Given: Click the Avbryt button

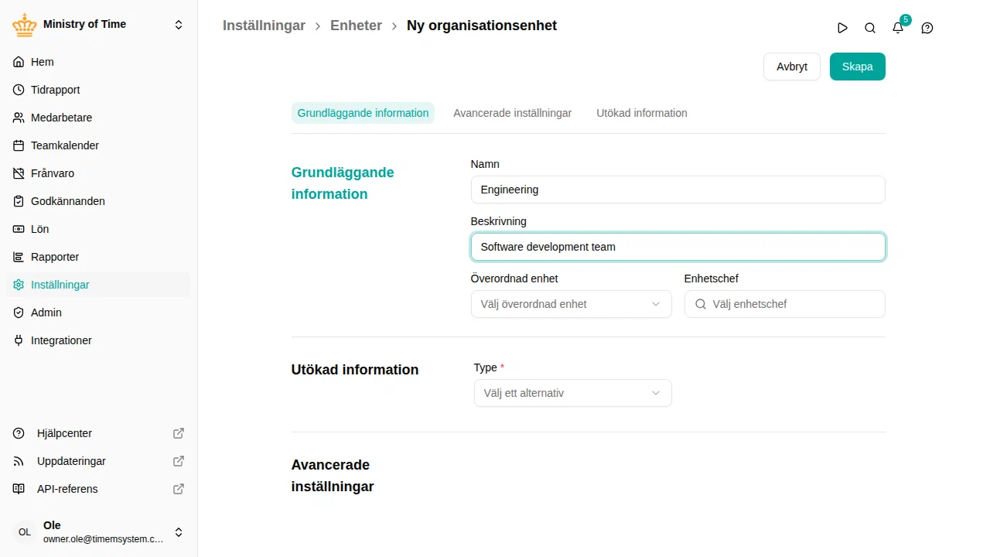Looking at the screenshot, I should point(792,67).
